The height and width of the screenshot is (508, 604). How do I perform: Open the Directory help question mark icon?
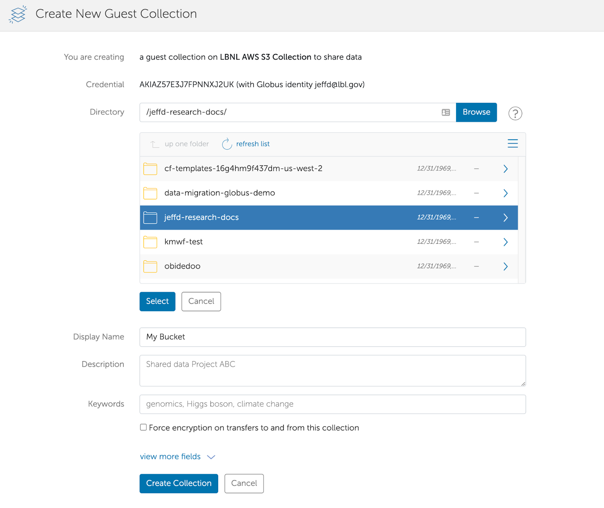pos(515,113)
